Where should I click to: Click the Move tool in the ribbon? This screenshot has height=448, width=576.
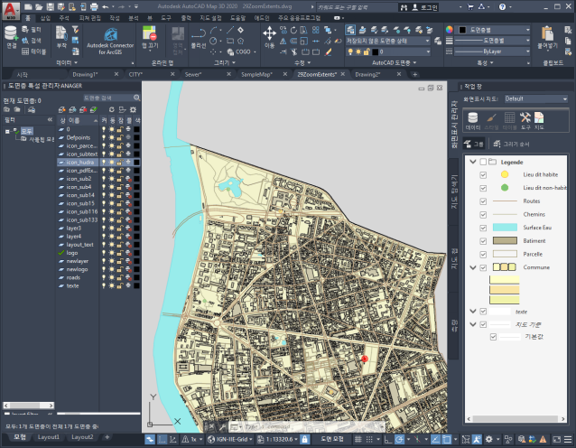pyautogui.click(x=270, y=36)
